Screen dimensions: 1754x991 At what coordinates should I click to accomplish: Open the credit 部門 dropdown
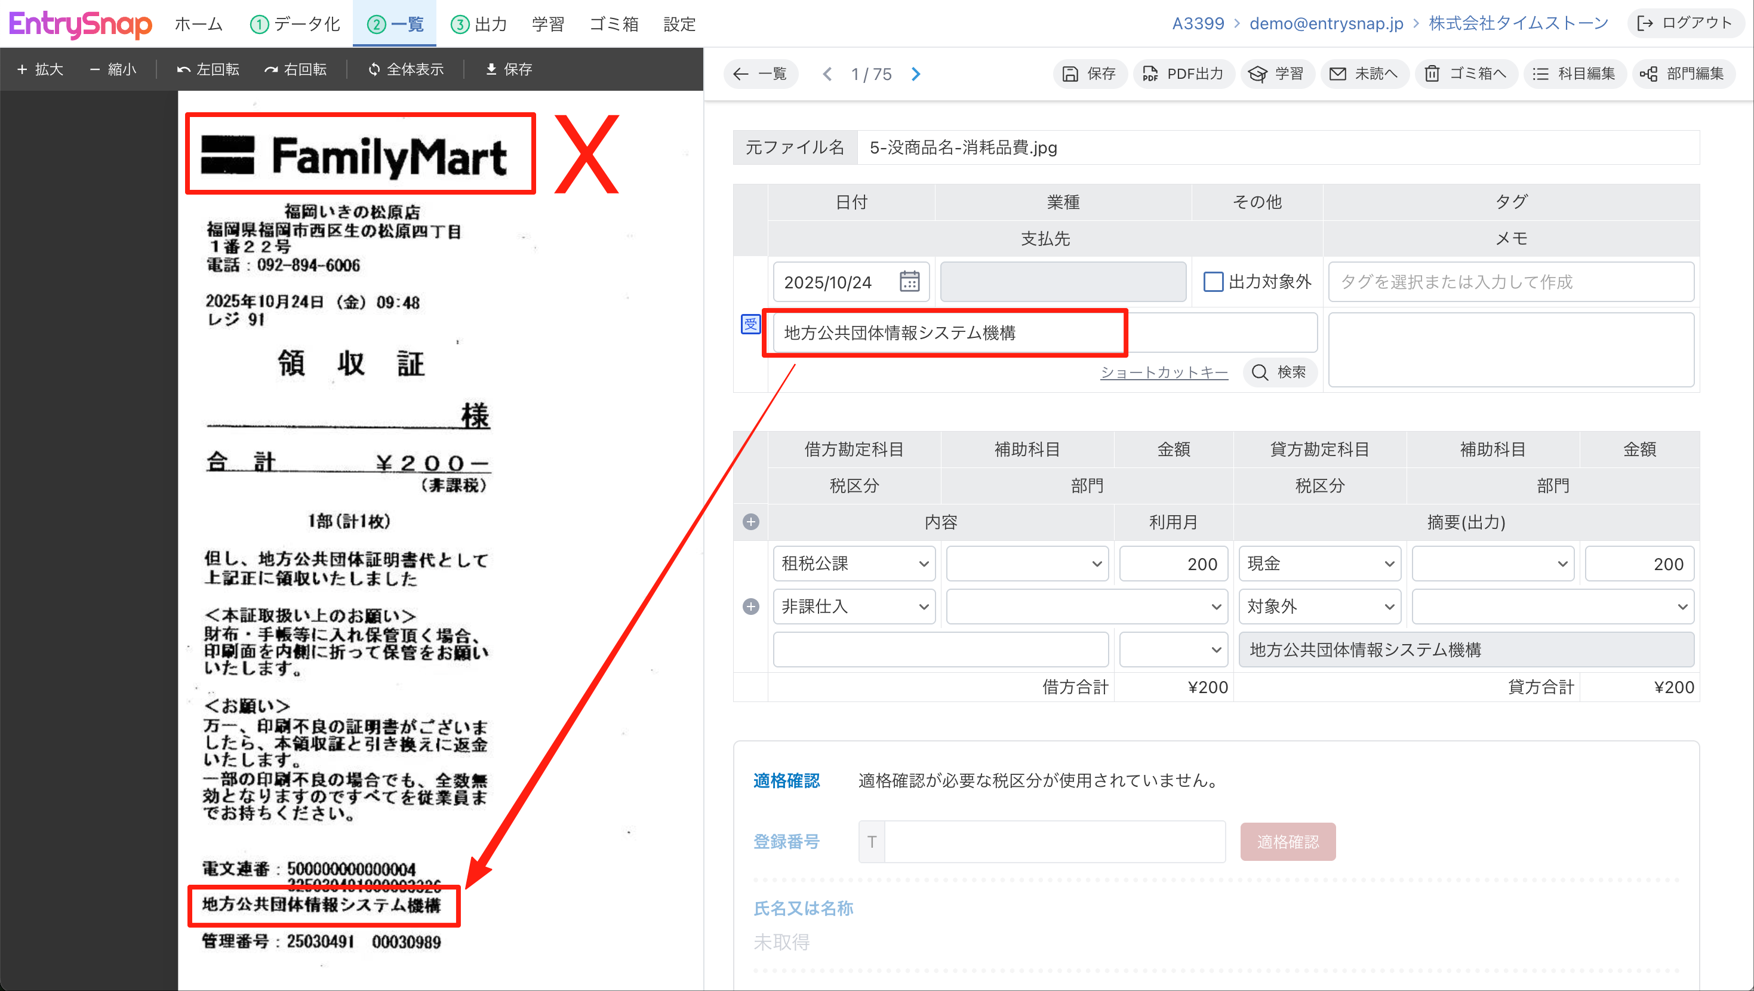tap(1552, 606)
